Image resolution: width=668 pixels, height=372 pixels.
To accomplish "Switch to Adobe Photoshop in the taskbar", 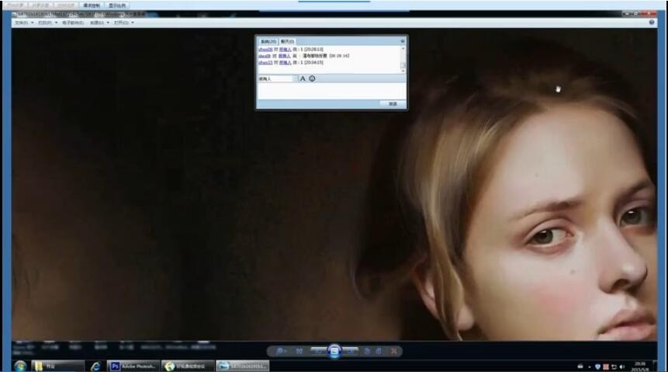I will click(133, 366).
